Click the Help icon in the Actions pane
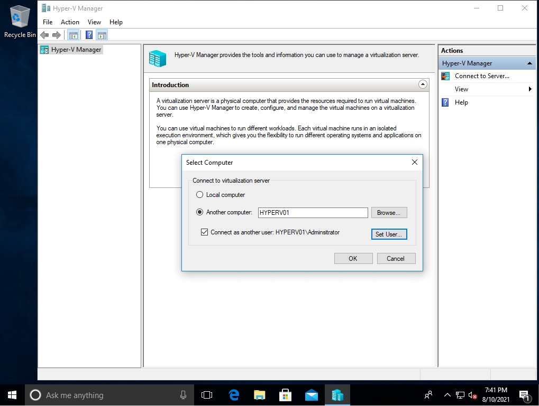This screenshot has height=406, width=539. click(x=445, y=102)
